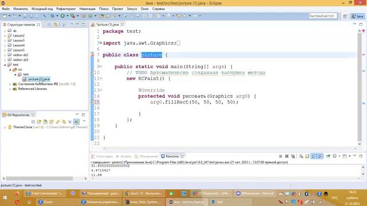Click the Windows Start button
The image size is (367, 206).
[x=5, y=197]
